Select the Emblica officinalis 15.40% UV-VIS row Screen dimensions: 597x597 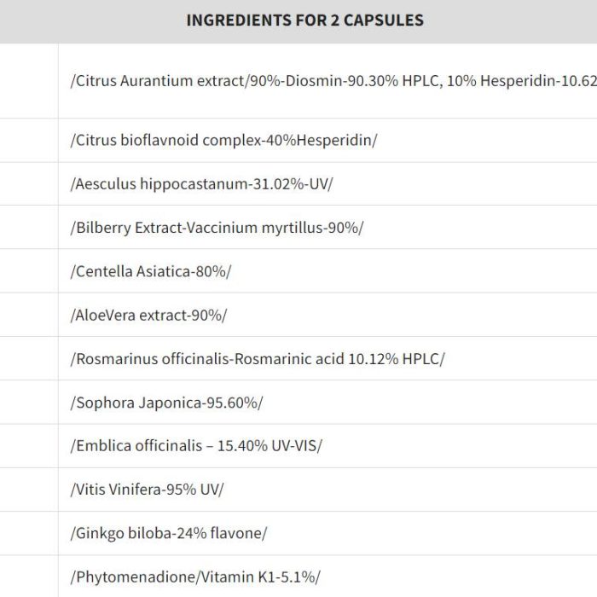[x=327, y=446]
